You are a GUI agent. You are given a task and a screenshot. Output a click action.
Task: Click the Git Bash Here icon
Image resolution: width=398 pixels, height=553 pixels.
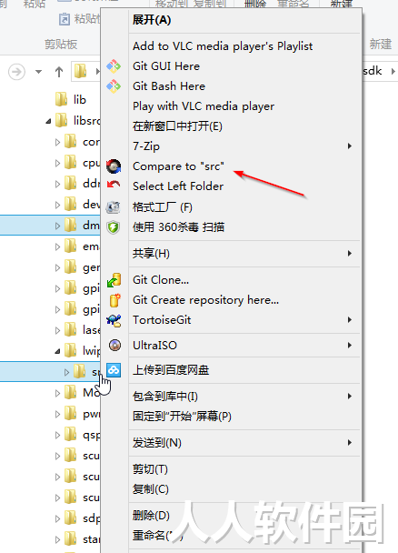point(114,86)
